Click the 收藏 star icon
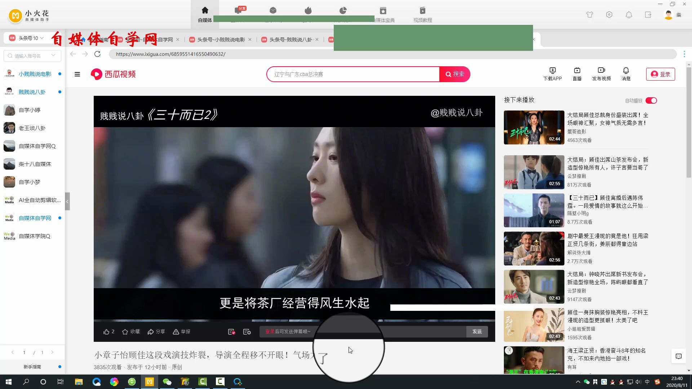The width and height of the screenshot is (692, 389). point(131,332)
